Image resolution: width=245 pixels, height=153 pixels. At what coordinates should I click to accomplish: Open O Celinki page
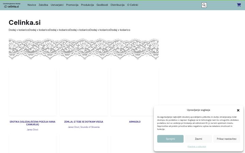(132, 5)
